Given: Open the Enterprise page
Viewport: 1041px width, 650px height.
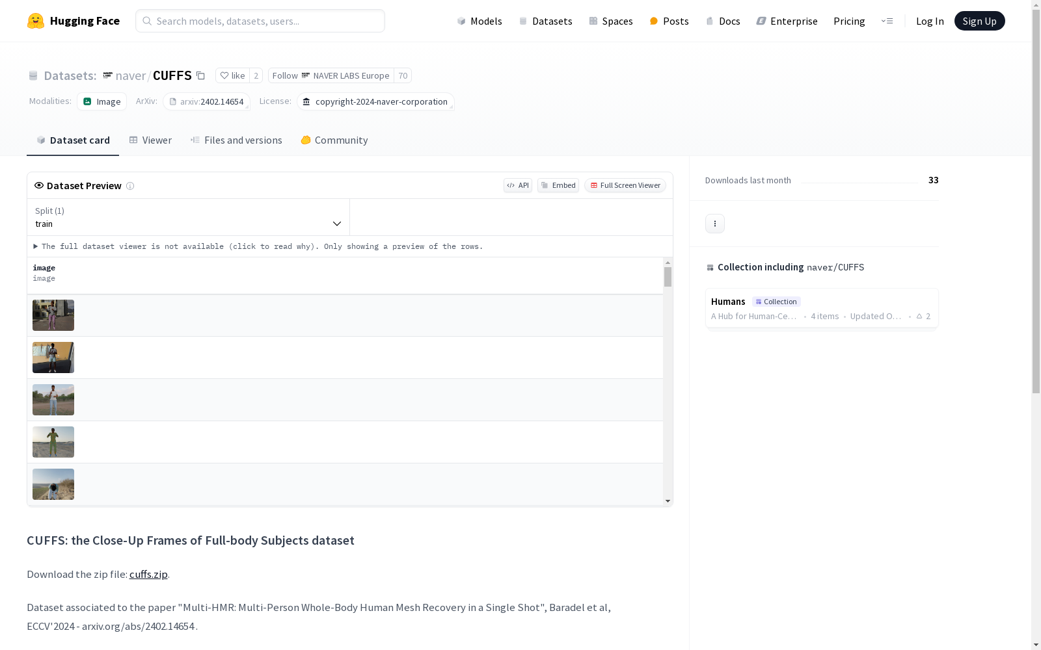Looking at the screenshot, I should (787, 21).
